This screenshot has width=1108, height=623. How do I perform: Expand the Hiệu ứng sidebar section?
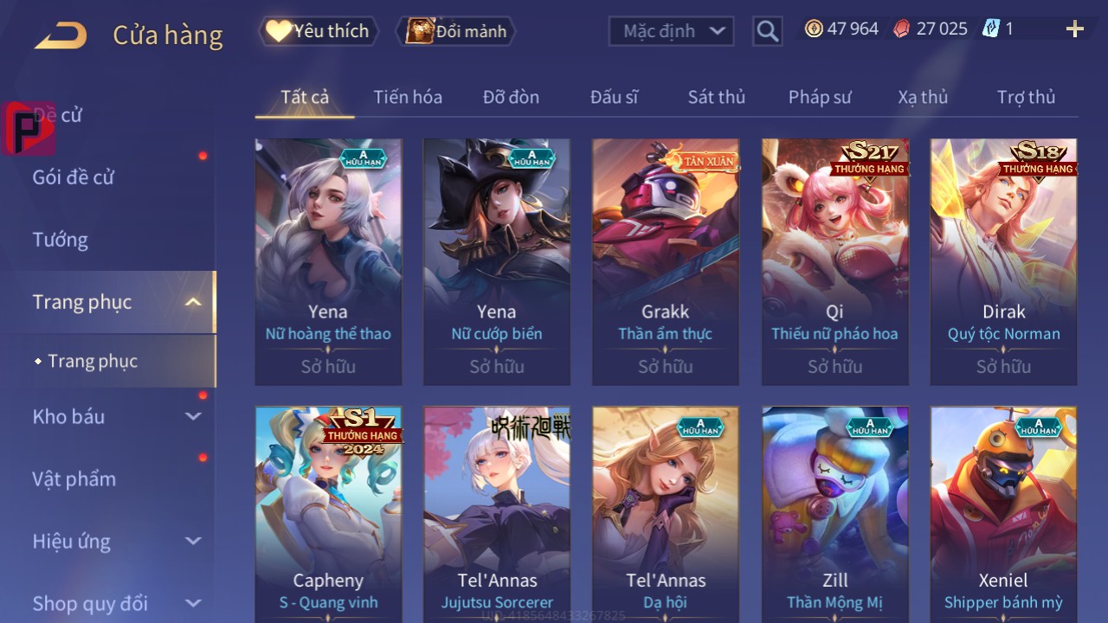(x=193, y=541)
